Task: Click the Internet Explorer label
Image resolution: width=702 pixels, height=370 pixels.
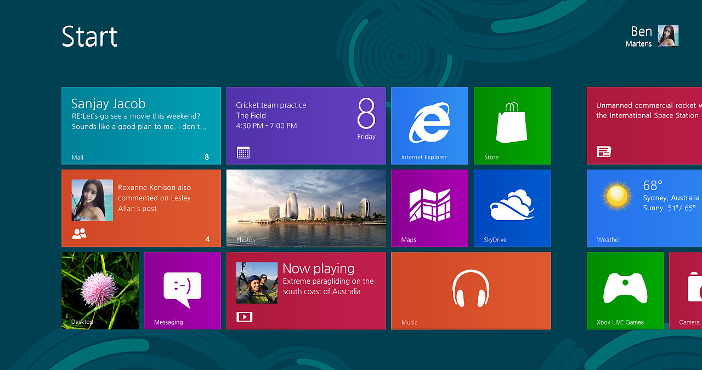Action: 424,157
